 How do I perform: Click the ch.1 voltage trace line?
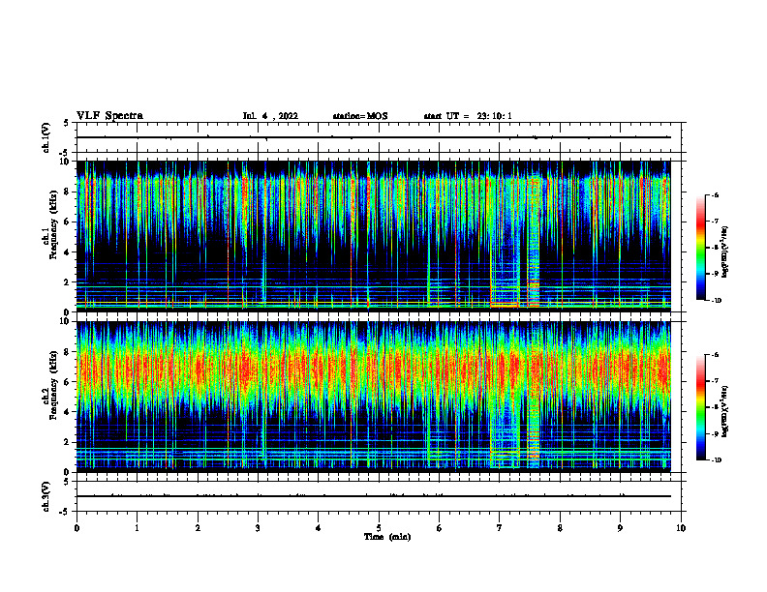(373, 137)
